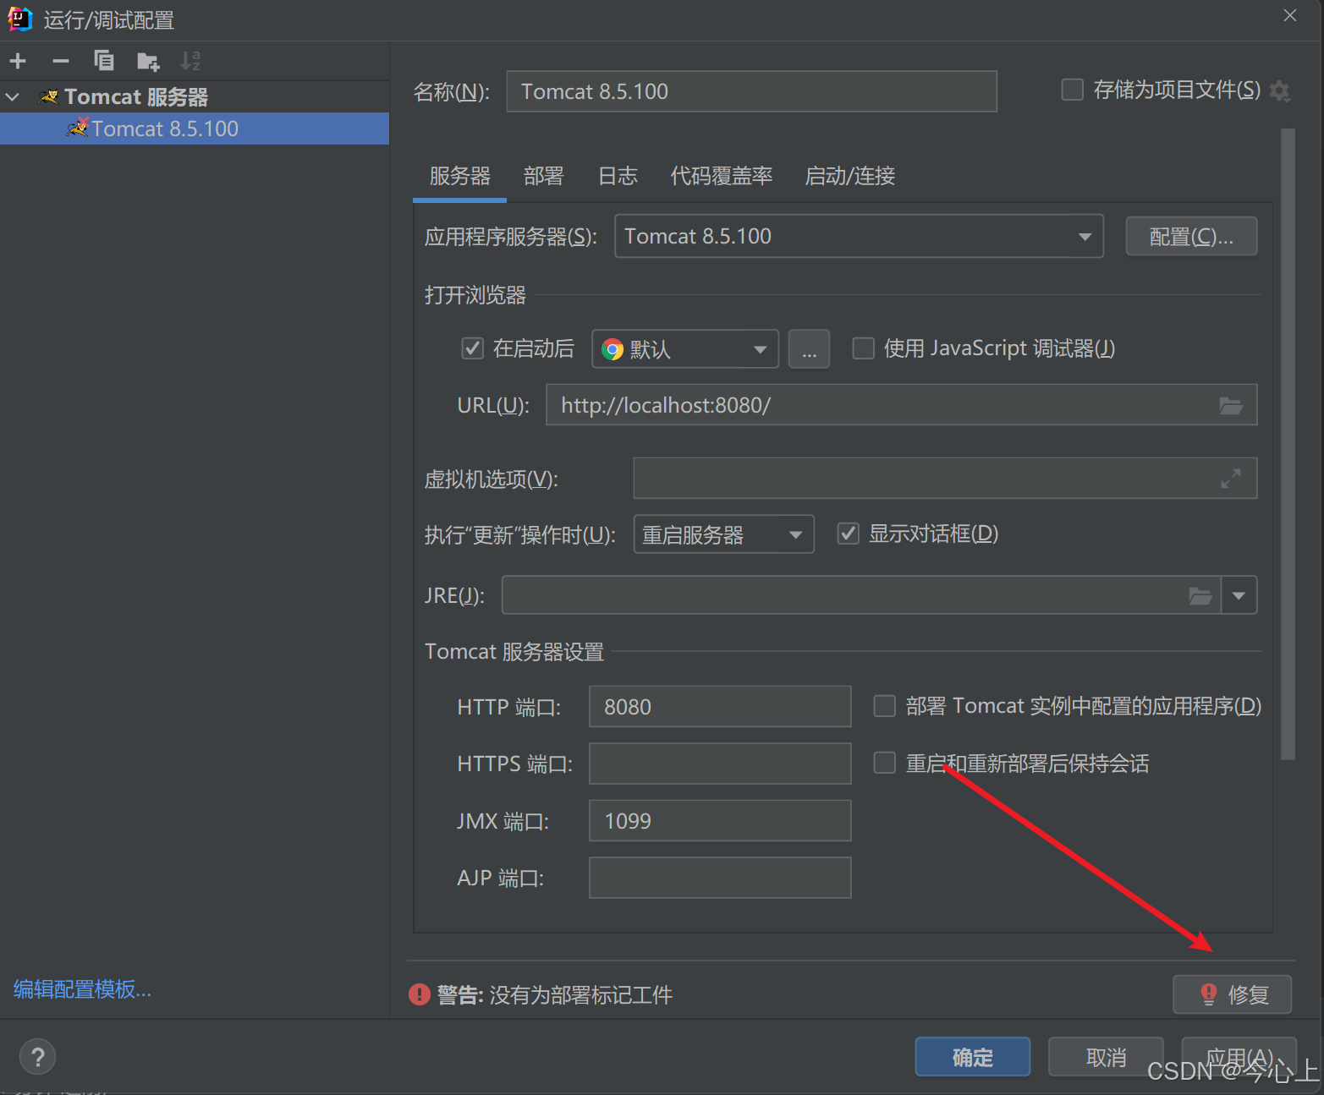Sort configurations alphabetically
The width and height of the screenshot is (1324, 1095).
point(190,61)
